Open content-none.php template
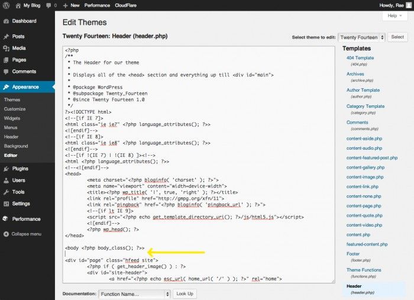This screenshot has height=300, width=414. (x=364, y=196)
